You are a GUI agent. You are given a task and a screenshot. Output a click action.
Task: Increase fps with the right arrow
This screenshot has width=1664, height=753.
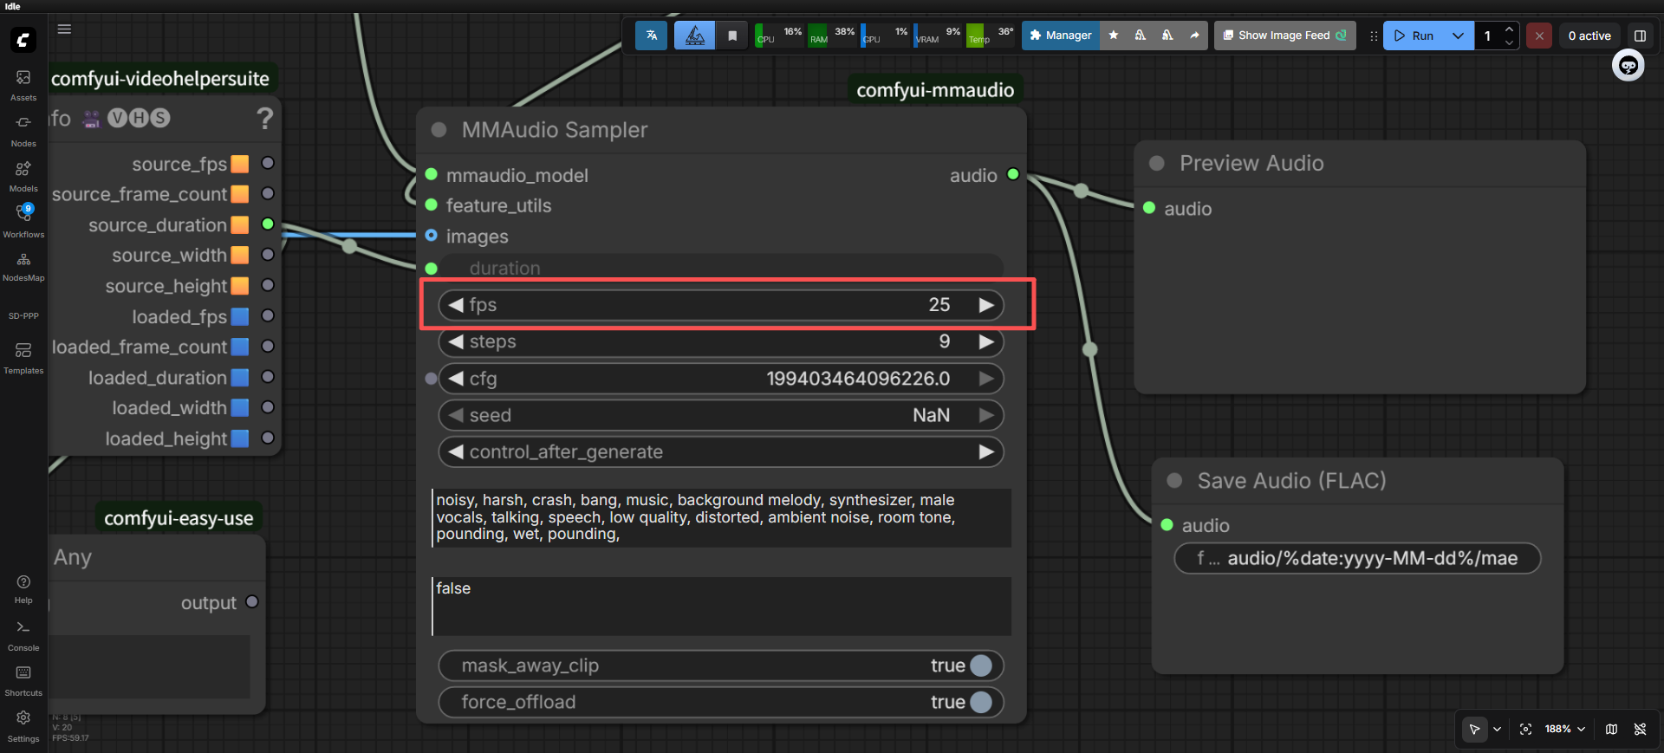[986, 305]
